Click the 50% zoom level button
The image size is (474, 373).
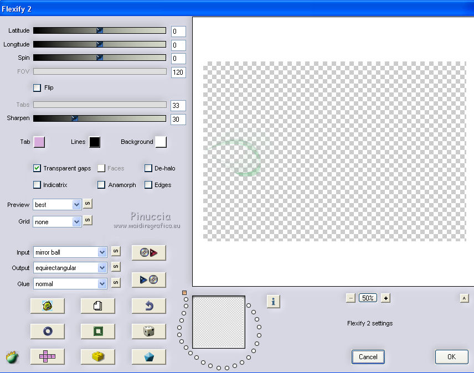pyautogui.click(x=368, y=298)
